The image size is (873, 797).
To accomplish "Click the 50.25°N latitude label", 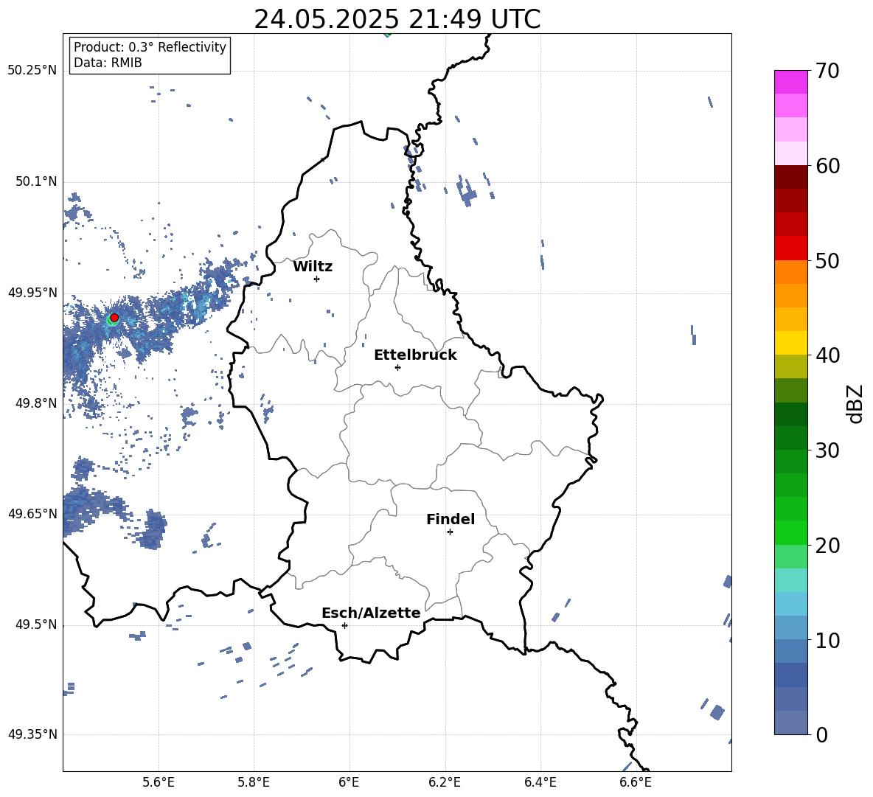I will click(x=32, y=71).
